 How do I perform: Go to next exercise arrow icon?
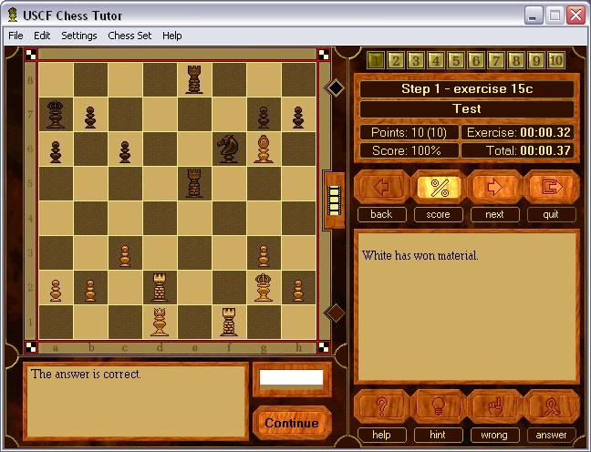[x=494, y=188]
